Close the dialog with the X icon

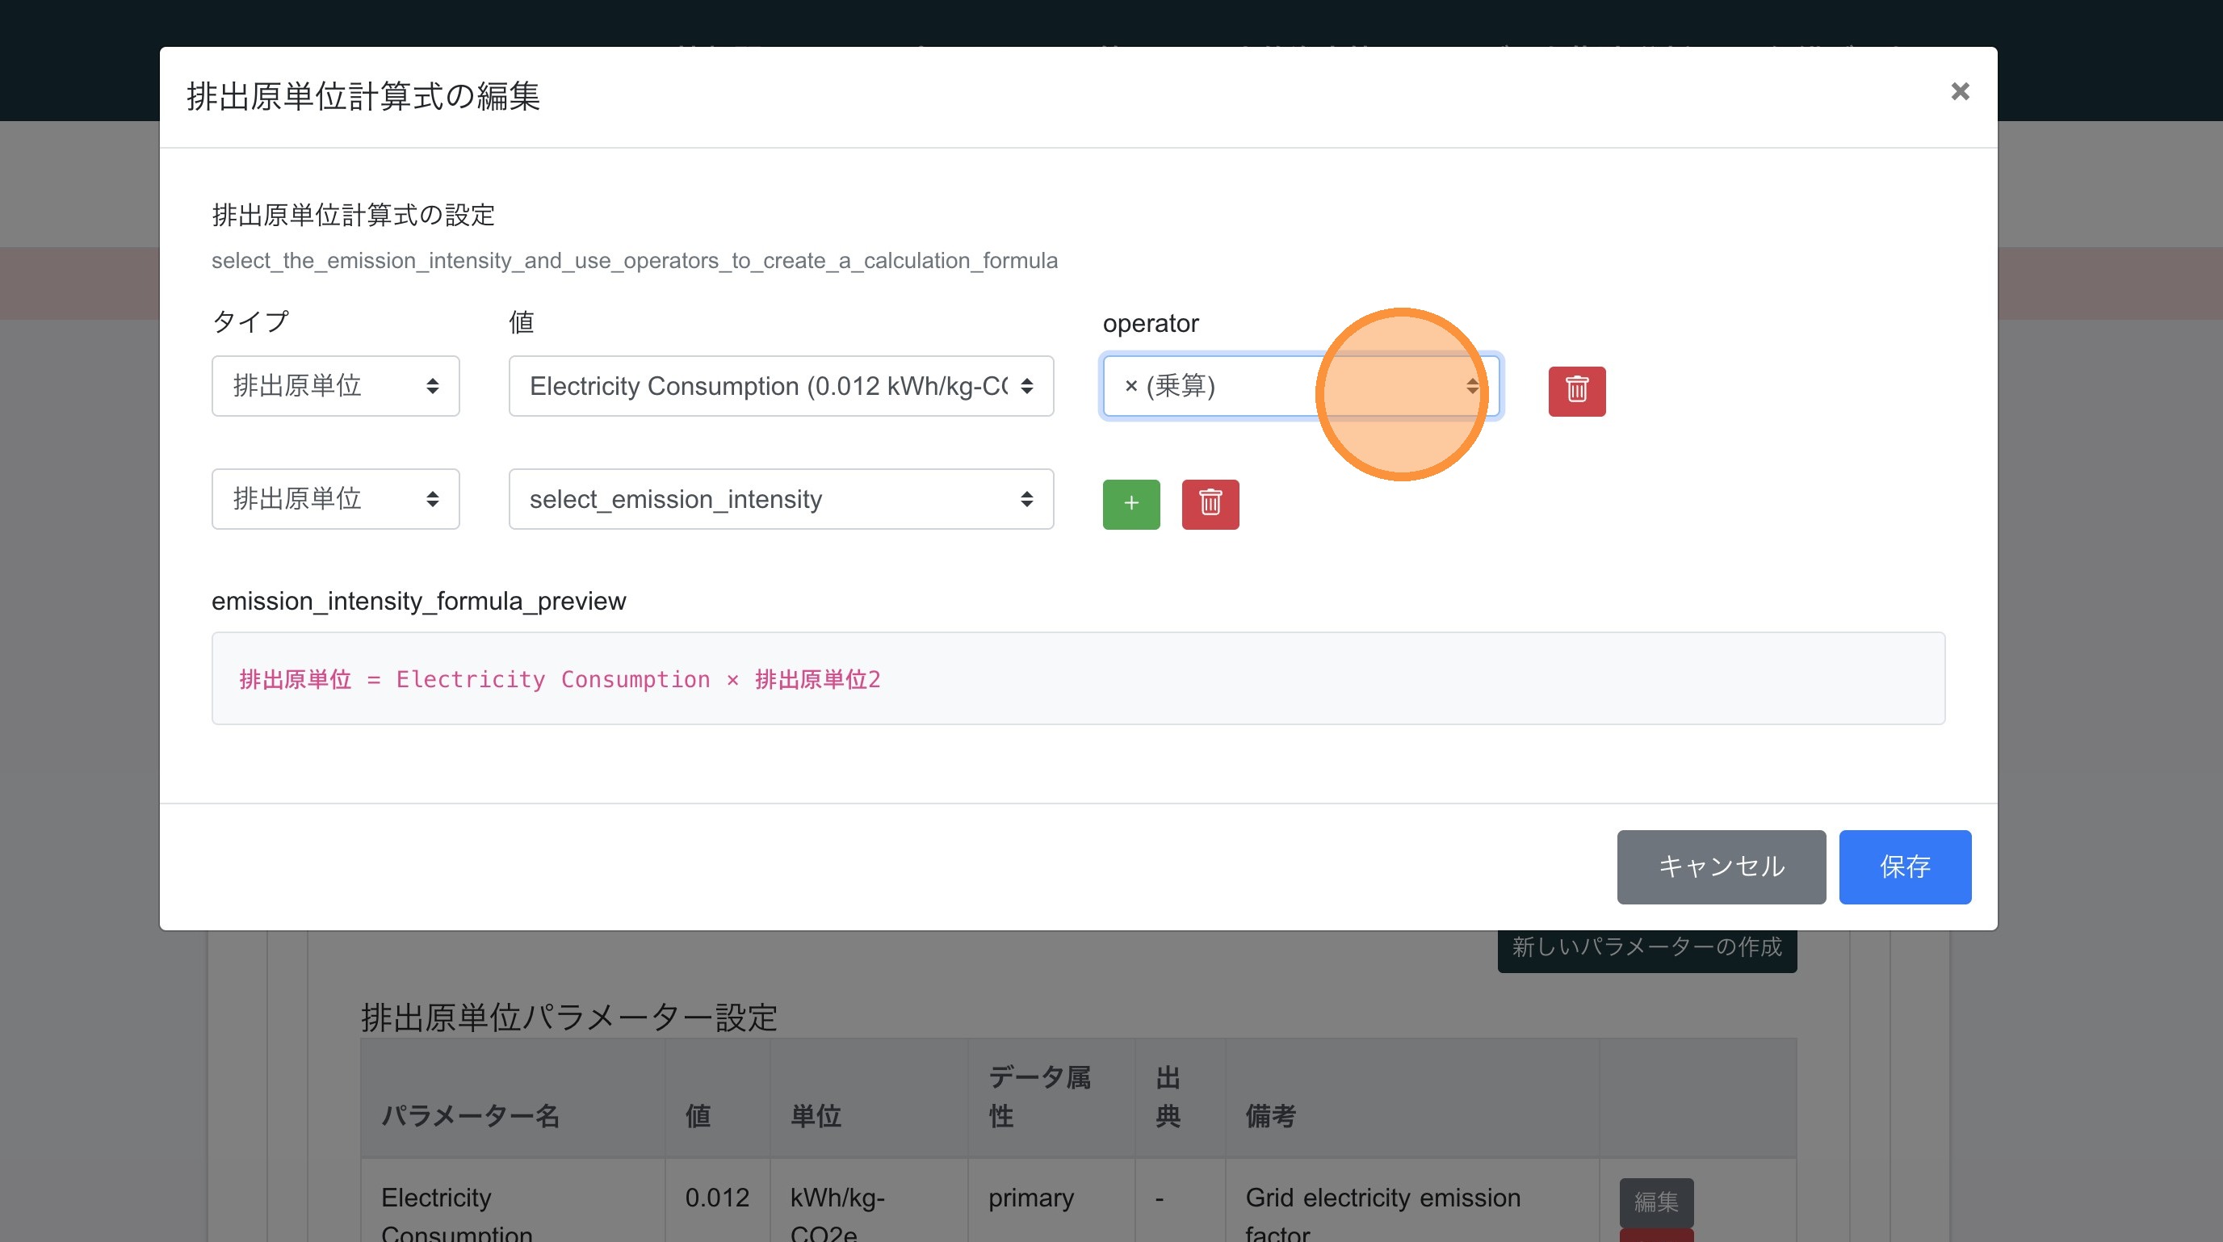tap(1959, 91)
